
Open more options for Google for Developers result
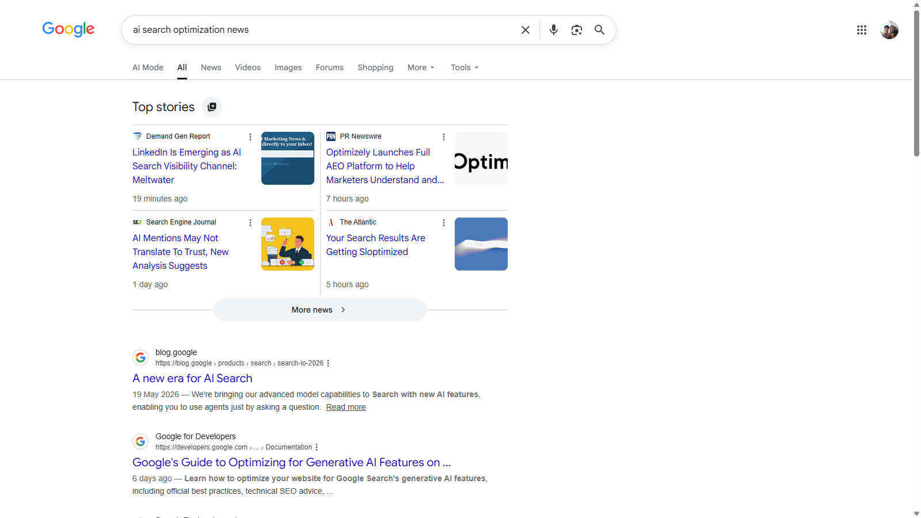(317, 447)
